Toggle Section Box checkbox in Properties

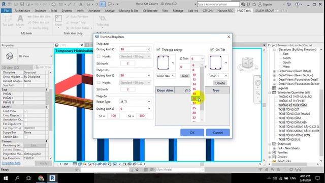click(x=26, y=137)
